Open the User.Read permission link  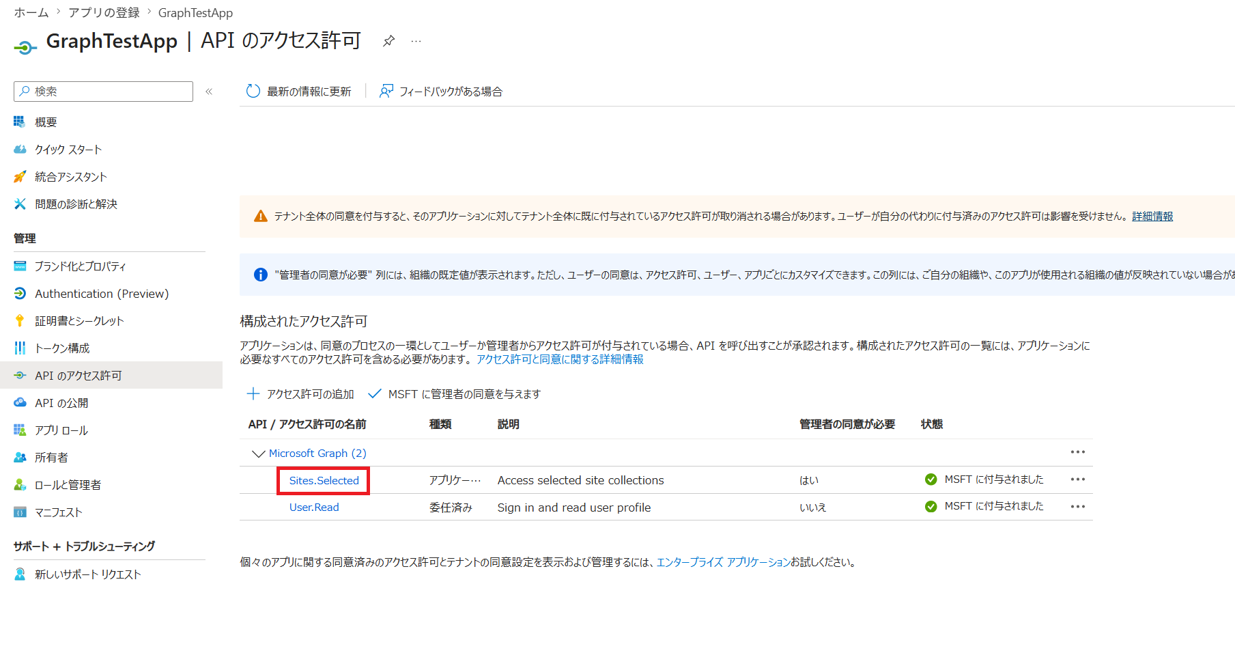pos(314,508)
